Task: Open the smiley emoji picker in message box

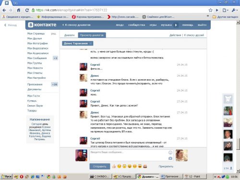Action: point(170,153)
